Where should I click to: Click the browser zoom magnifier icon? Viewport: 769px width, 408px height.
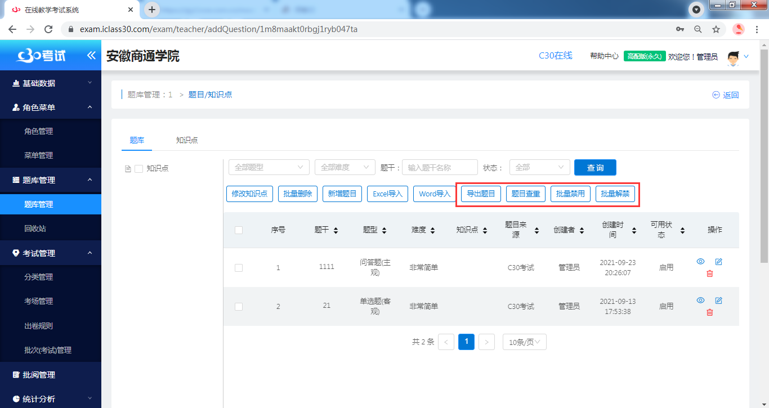698,29
